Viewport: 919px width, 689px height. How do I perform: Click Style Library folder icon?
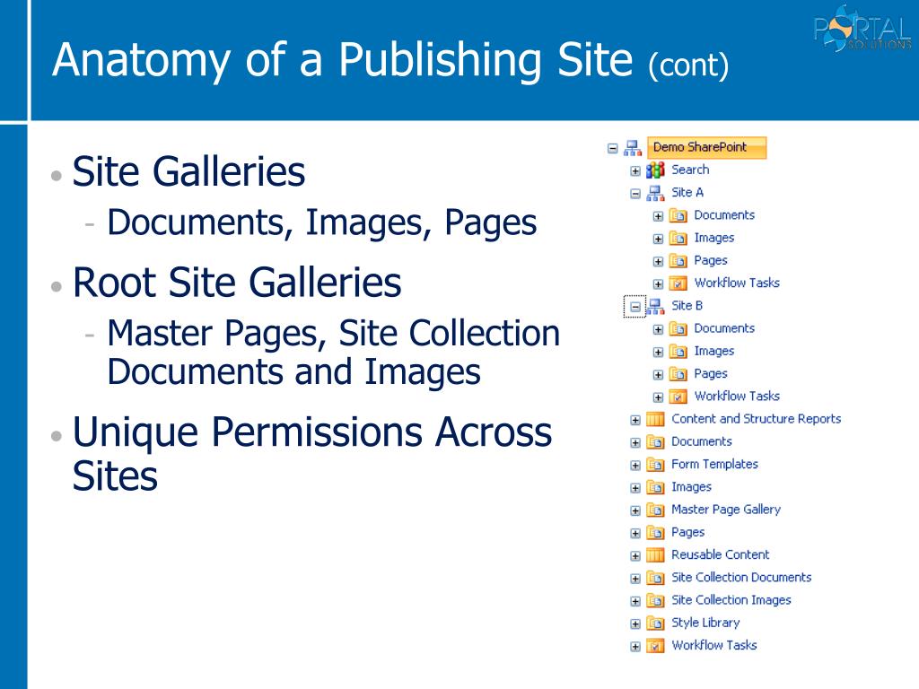(x=655, y=624)
